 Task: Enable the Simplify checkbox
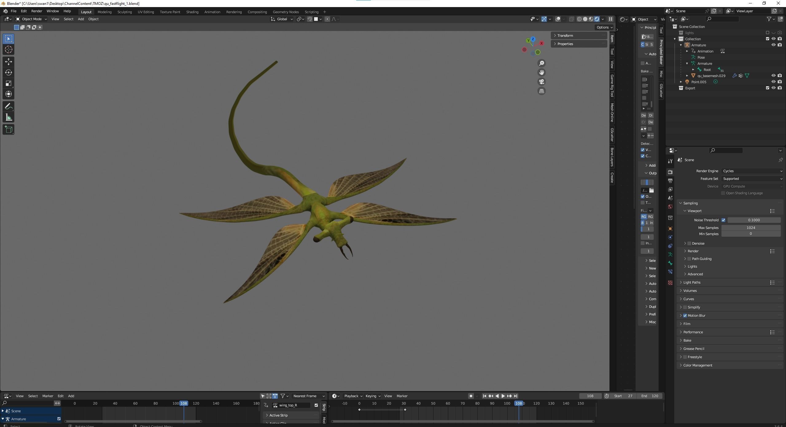[x=685, y=307]
